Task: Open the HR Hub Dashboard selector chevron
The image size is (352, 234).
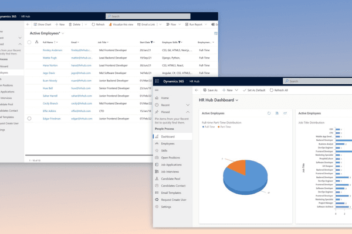Action: [237, 100]
